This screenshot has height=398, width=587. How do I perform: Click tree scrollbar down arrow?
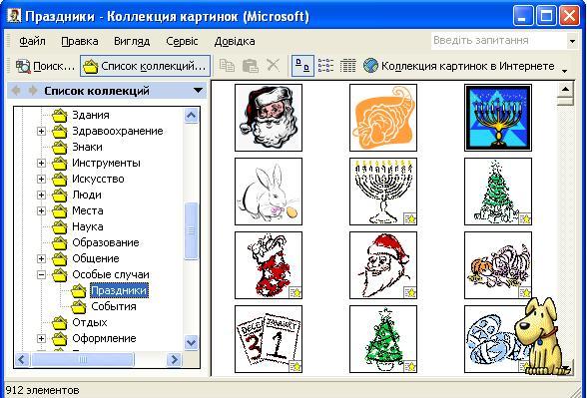click(191, 342)
